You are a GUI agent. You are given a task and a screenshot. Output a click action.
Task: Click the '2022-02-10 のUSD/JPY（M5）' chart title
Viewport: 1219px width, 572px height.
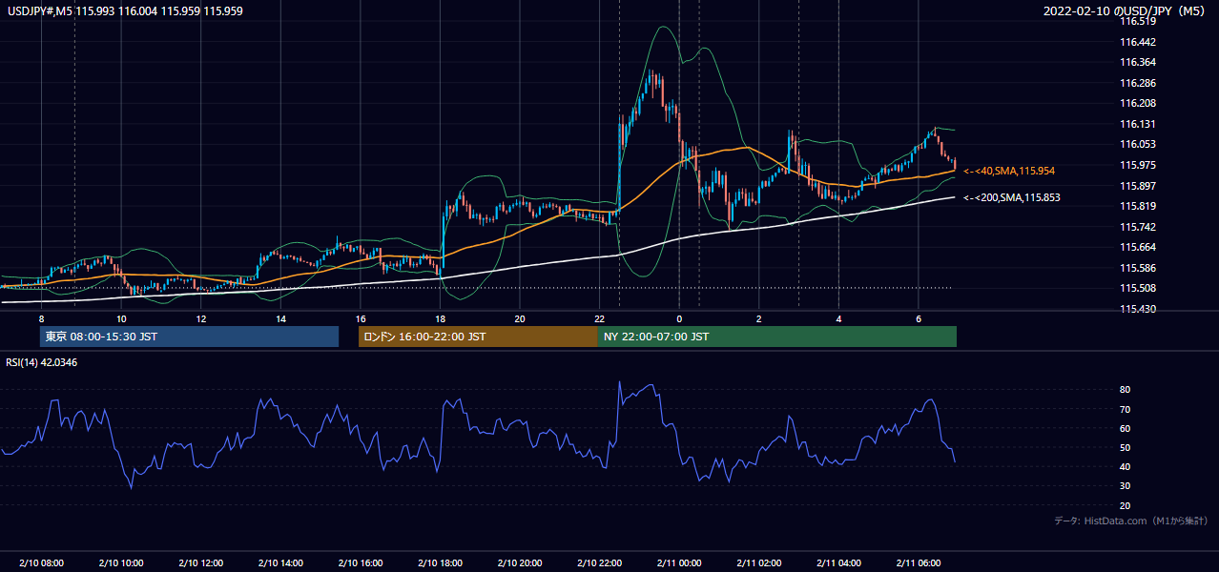[1126, 10]
